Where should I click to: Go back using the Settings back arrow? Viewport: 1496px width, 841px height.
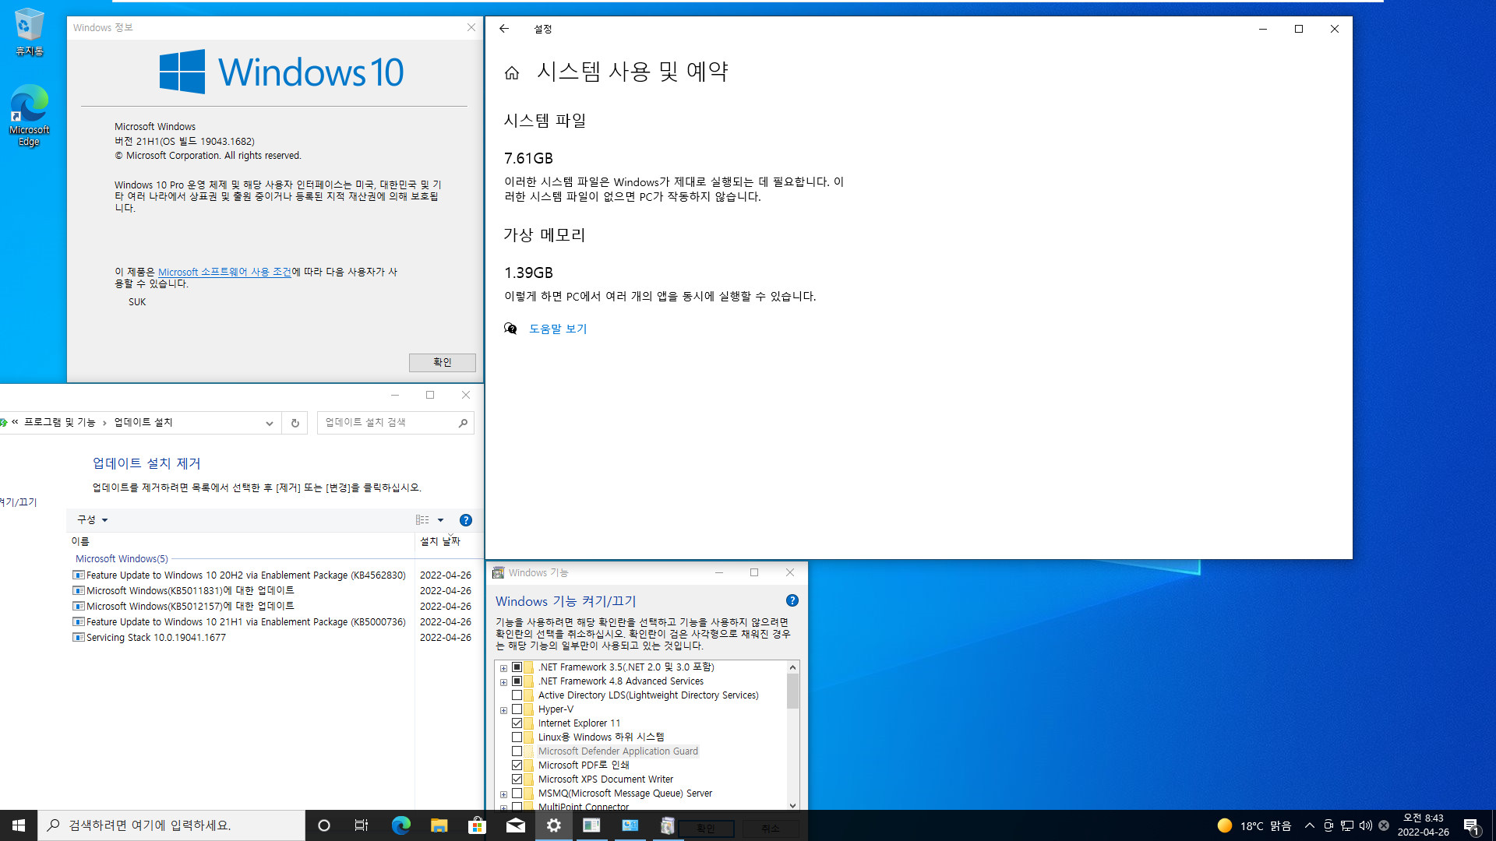(504, 29)
